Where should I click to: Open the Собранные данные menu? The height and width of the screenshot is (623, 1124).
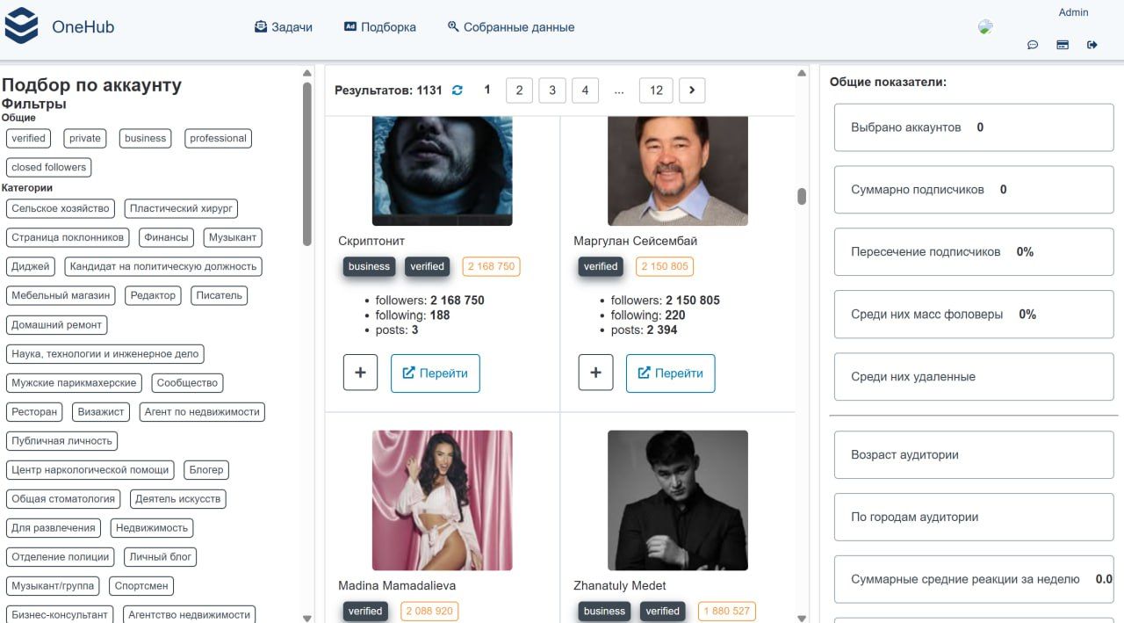[x=511, y=27]
